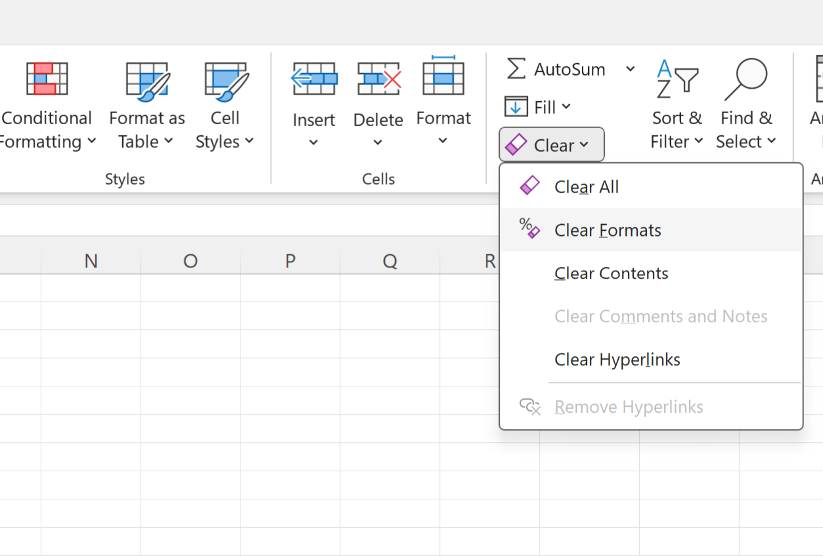
Task: Select Clear Contents menu entry
Action: [x=611, y=273]
